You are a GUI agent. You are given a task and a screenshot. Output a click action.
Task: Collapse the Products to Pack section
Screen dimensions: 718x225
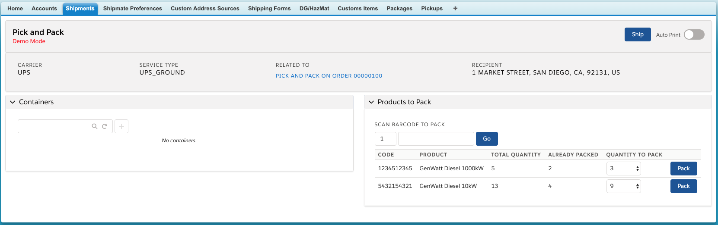(371, 102)
